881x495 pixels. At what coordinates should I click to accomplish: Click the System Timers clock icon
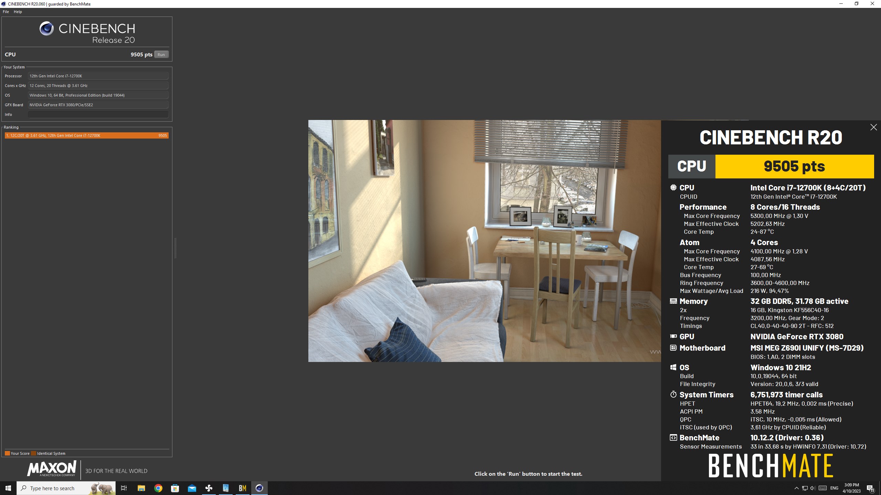pyautogui.click(x=673, y=394)
